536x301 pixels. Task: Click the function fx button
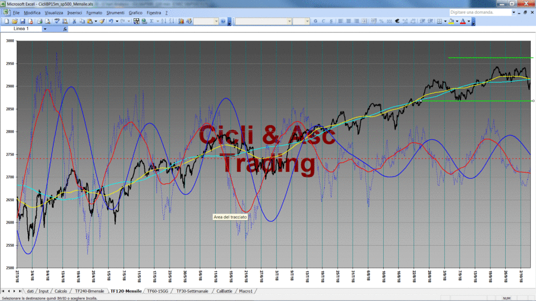click(x=65, y=29)
